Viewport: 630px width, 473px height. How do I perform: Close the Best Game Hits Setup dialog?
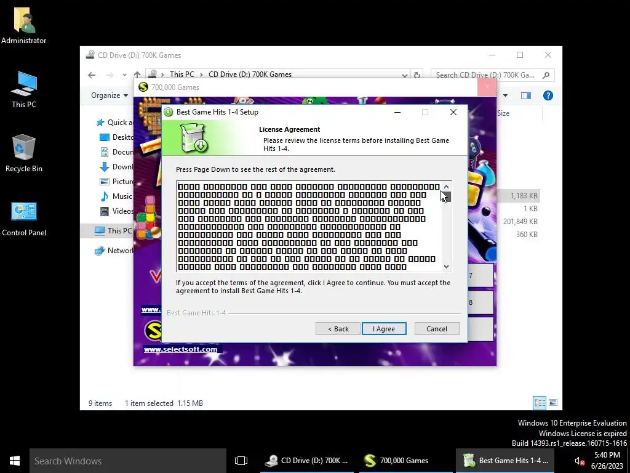pyautogui.click(x=453, y=112)
